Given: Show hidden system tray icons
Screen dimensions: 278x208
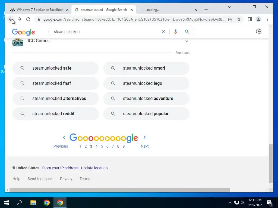Looking at the screenshot, I should (230, 203).
